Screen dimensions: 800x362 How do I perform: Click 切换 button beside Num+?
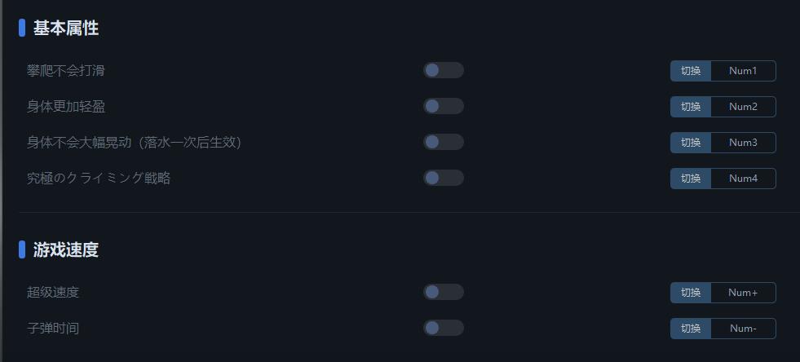(x=690, y=293)
